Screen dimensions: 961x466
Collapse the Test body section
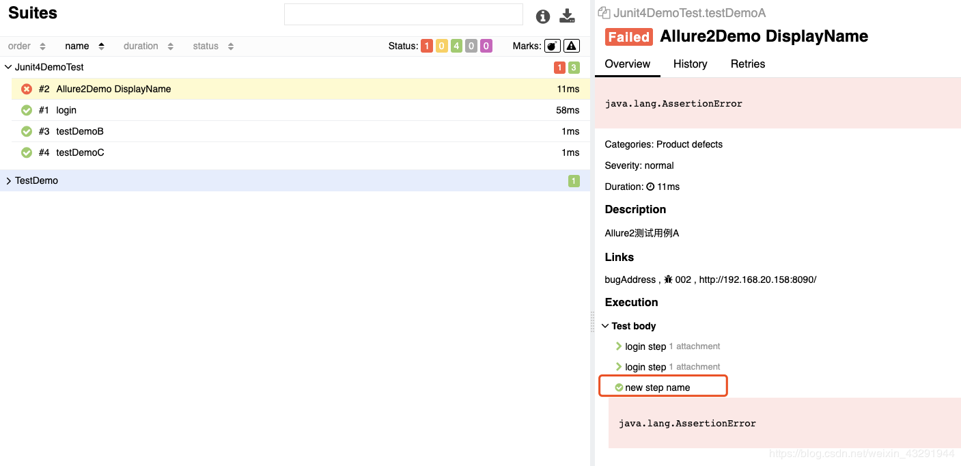(x=605, y=326)
